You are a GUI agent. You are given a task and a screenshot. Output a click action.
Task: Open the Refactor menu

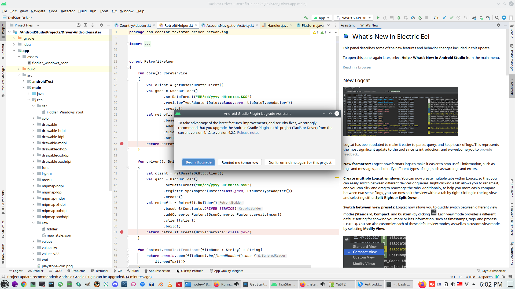[68, 11]
